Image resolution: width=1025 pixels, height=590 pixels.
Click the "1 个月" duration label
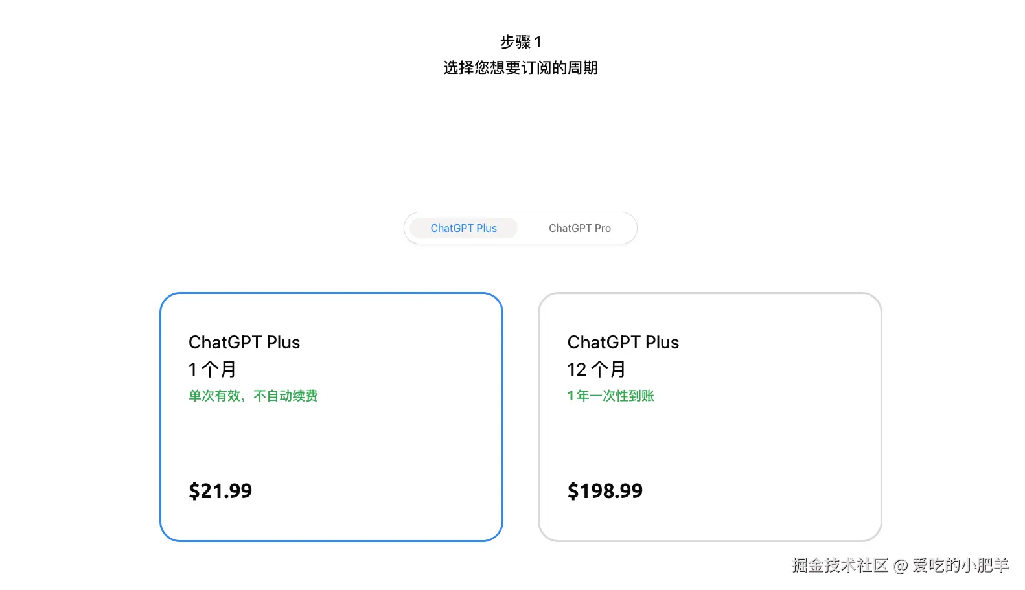212,369
